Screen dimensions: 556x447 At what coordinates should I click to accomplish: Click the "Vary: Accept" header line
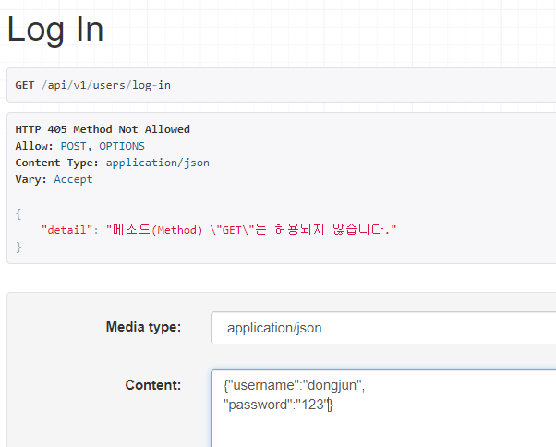(54, 179)
